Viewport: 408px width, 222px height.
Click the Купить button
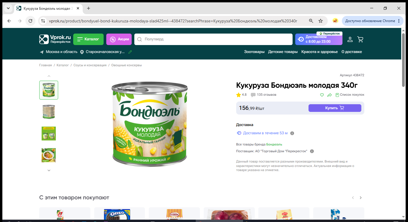(335, 108)
